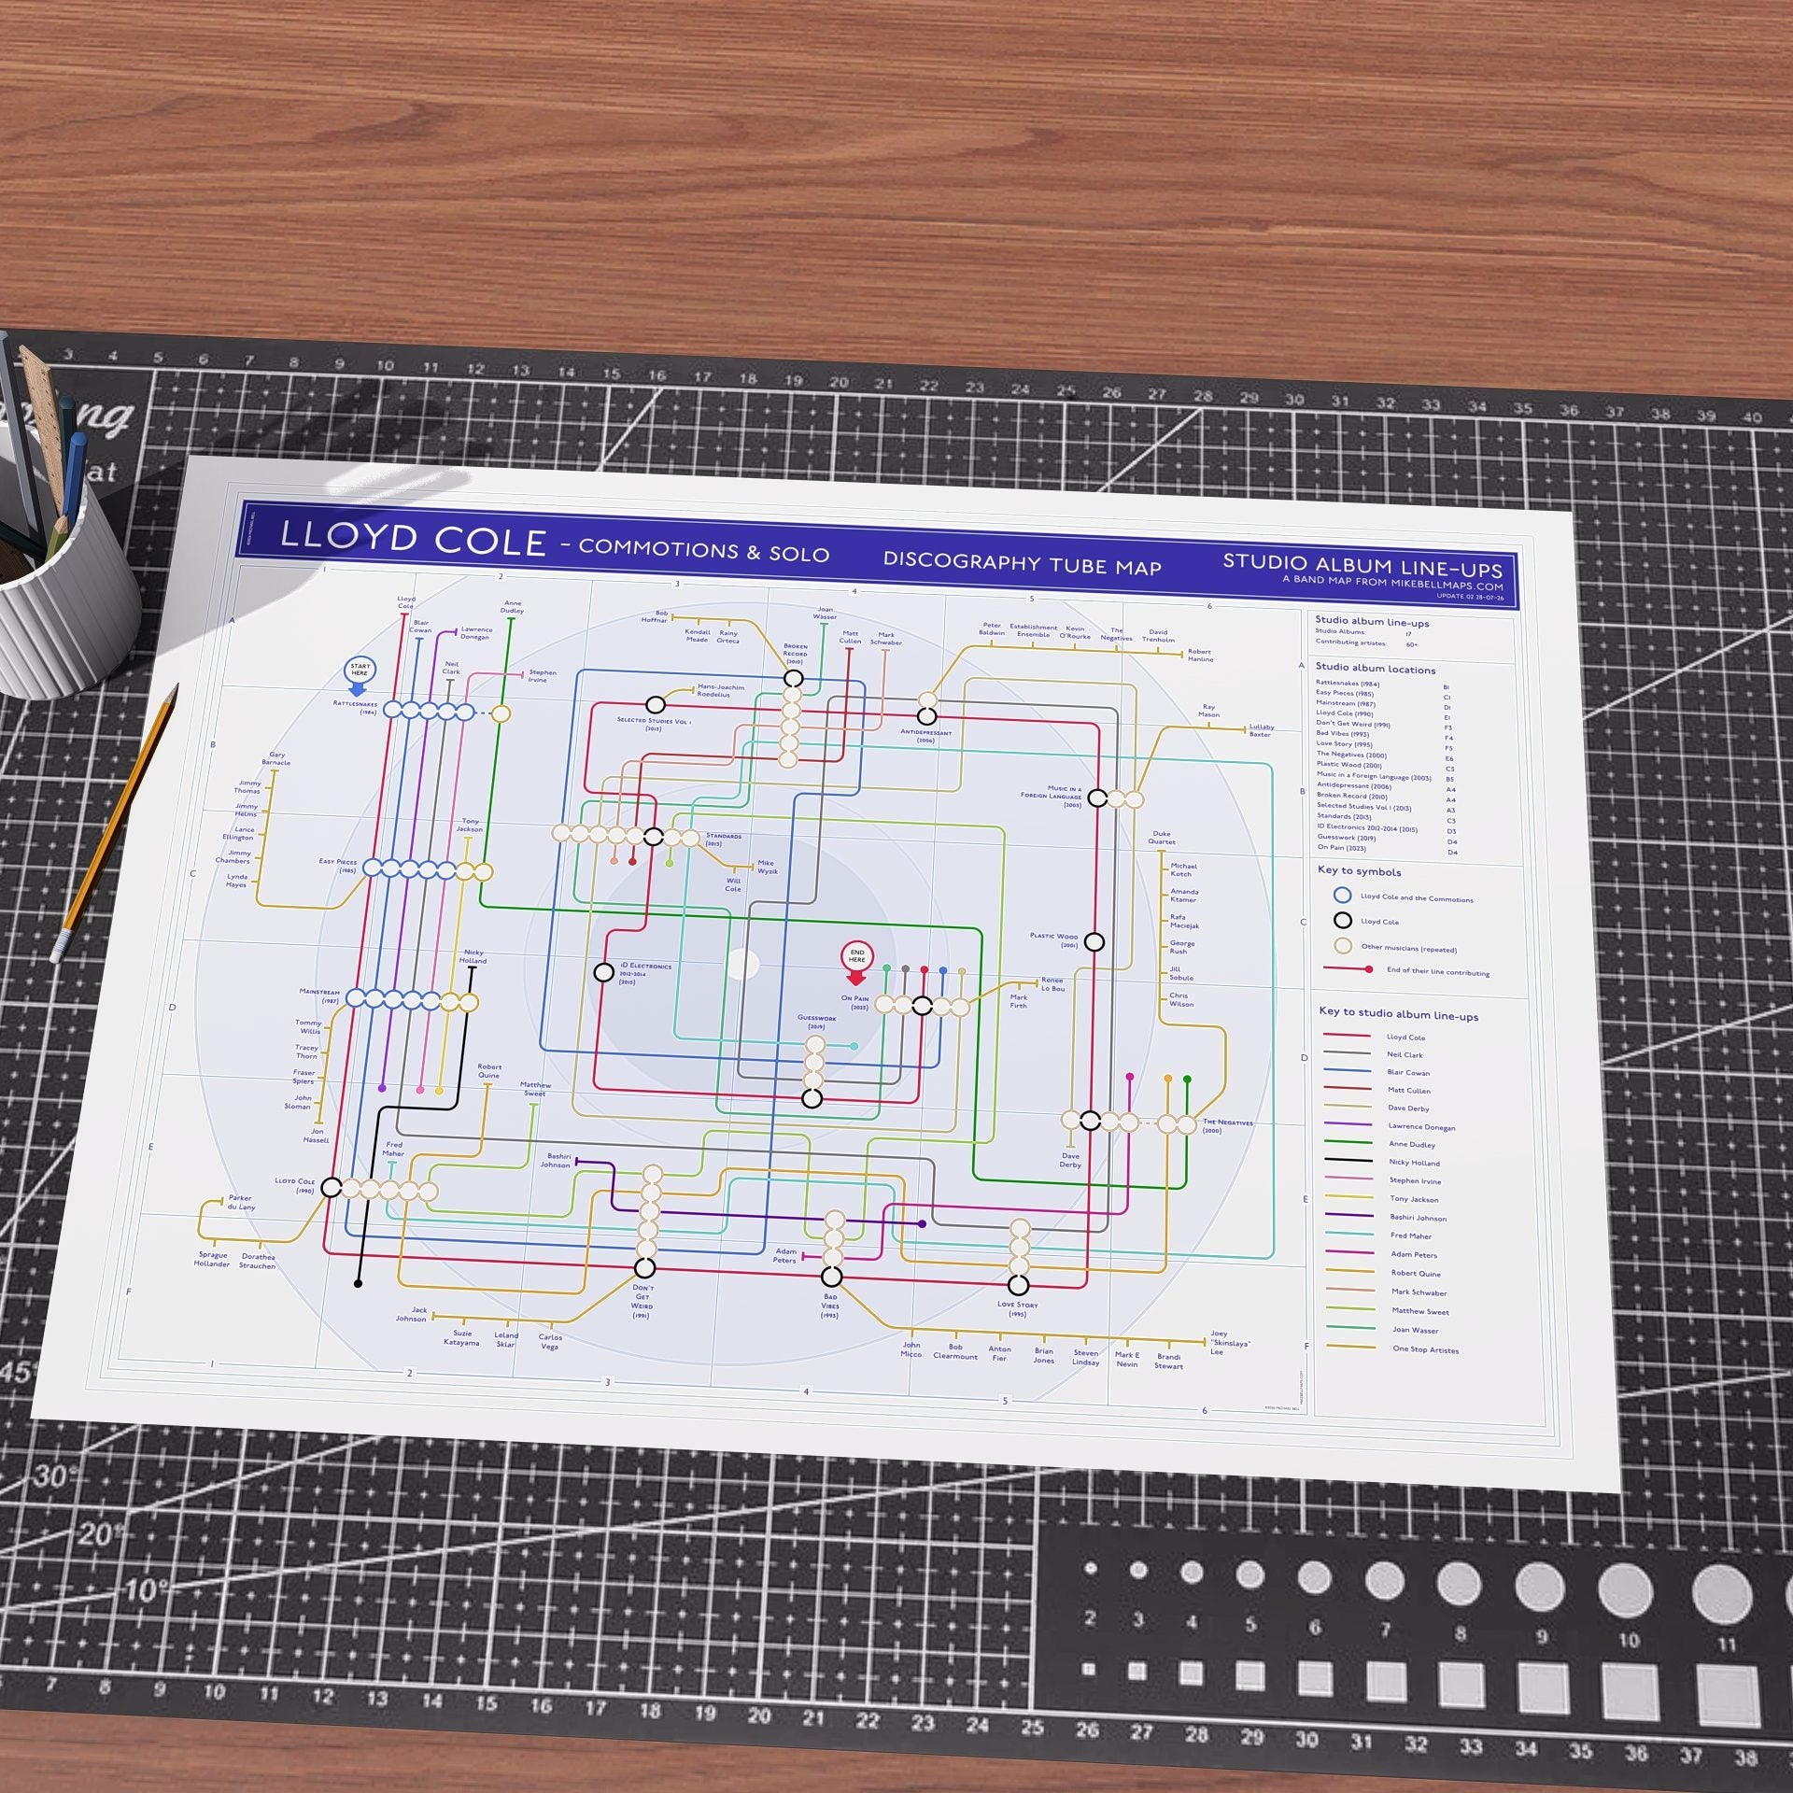Screen dimensions: 1793x1793
Task: Pick the One Stop Artistes line in key
Action: point(1350,1348)
